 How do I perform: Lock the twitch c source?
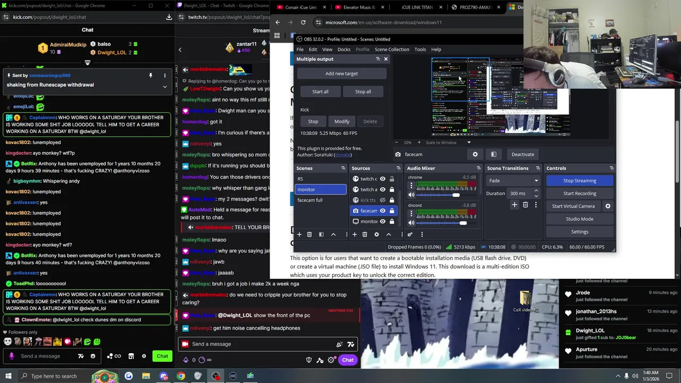(392, 179)
